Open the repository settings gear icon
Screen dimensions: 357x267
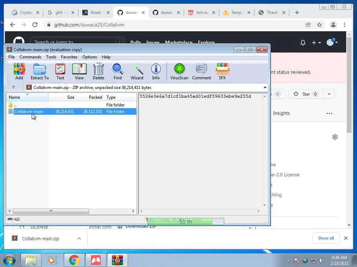(x=335, y=137)
